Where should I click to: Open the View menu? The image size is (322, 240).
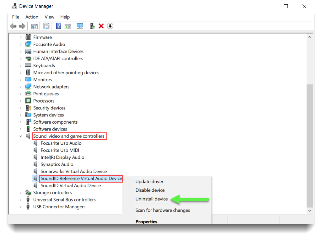[50, 17]
